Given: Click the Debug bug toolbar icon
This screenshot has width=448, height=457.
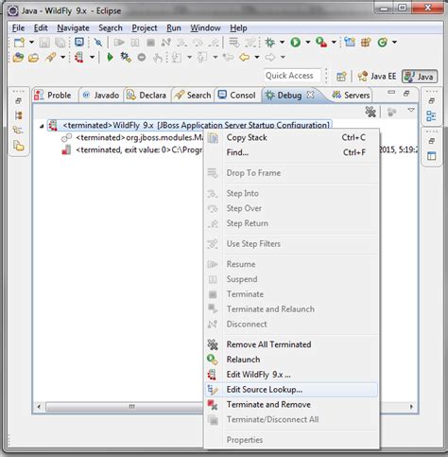Looking at the screenshot, I should [x=270, y=42].
